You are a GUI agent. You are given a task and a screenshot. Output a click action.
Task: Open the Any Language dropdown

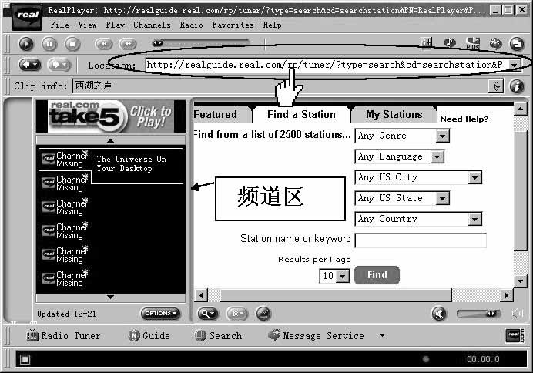[437, 156]
